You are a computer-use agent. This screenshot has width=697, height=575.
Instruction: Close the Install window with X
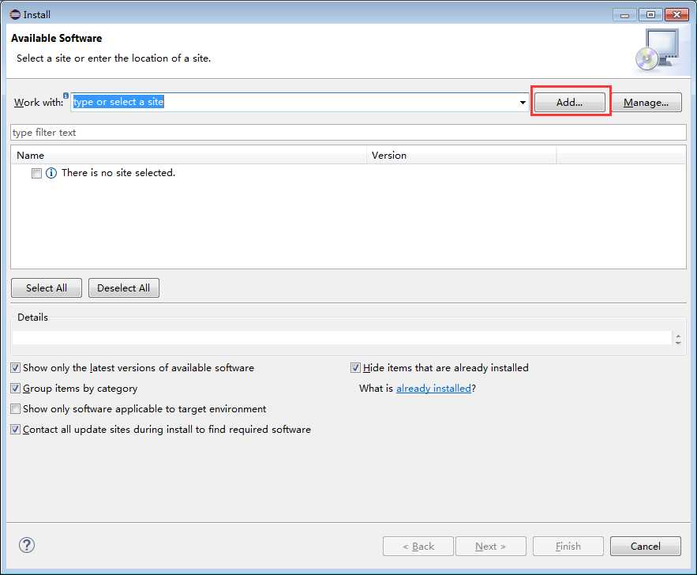tap(676, 15)
